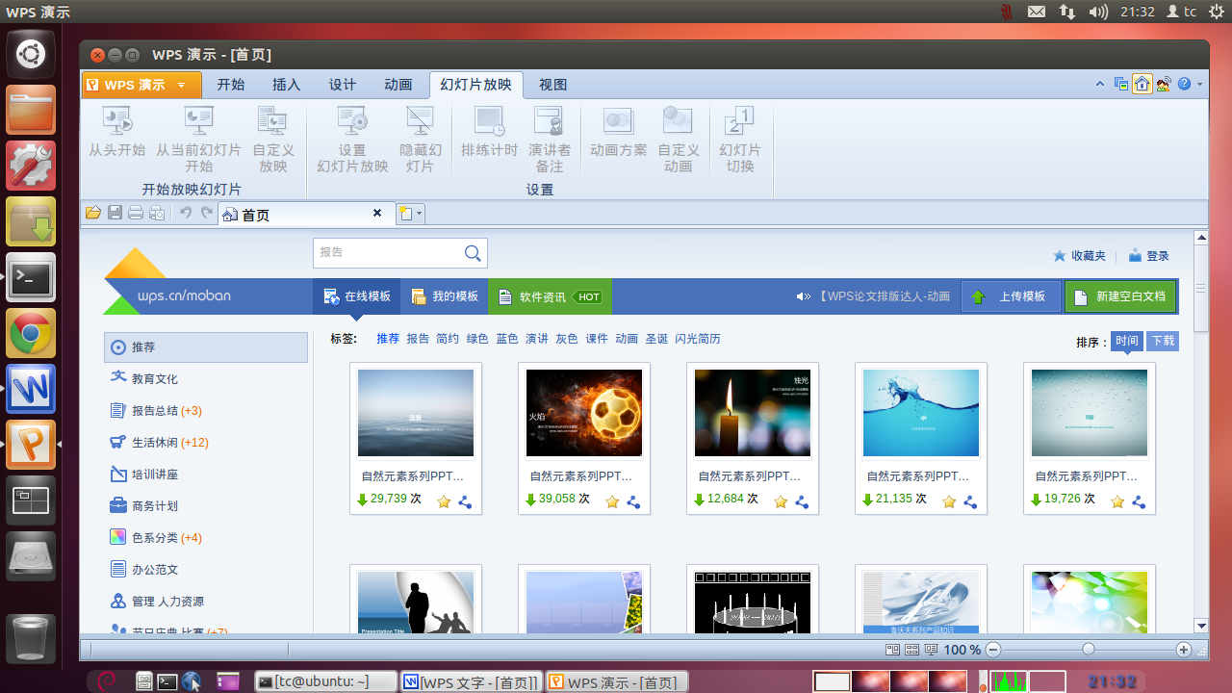Viewport: 1232px width, 693px height.
Task: Favorite the 21,135 次 template star
Action: (949, 501)
